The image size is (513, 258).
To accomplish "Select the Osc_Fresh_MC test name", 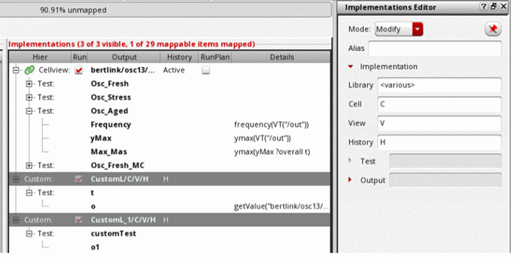I will (117, 165).
